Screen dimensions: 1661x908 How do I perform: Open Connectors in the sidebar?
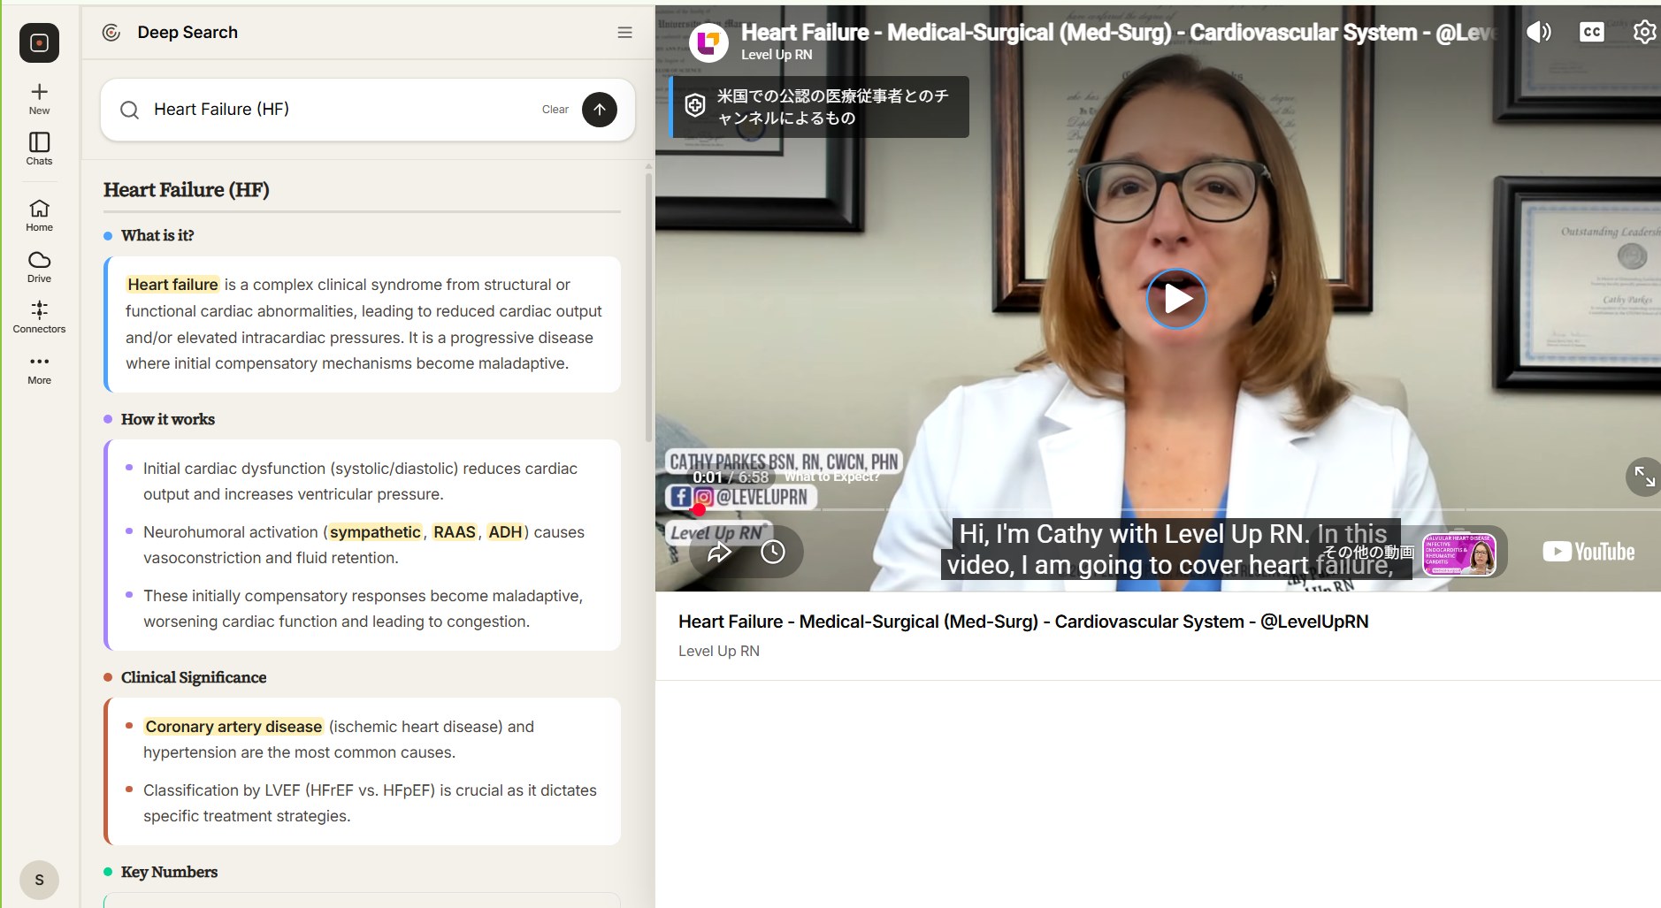39,317
